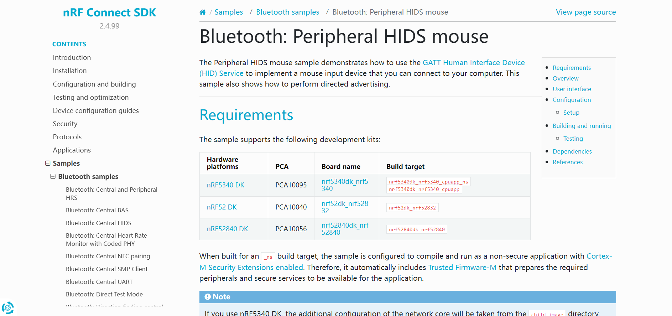Open Applications in contents sidebar
672x316 pixels.
[72, 150]
